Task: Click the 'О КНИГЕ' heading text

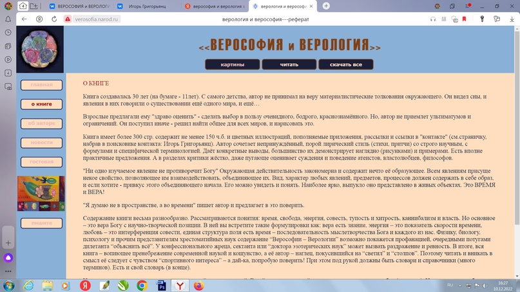Action: point(96,84)
